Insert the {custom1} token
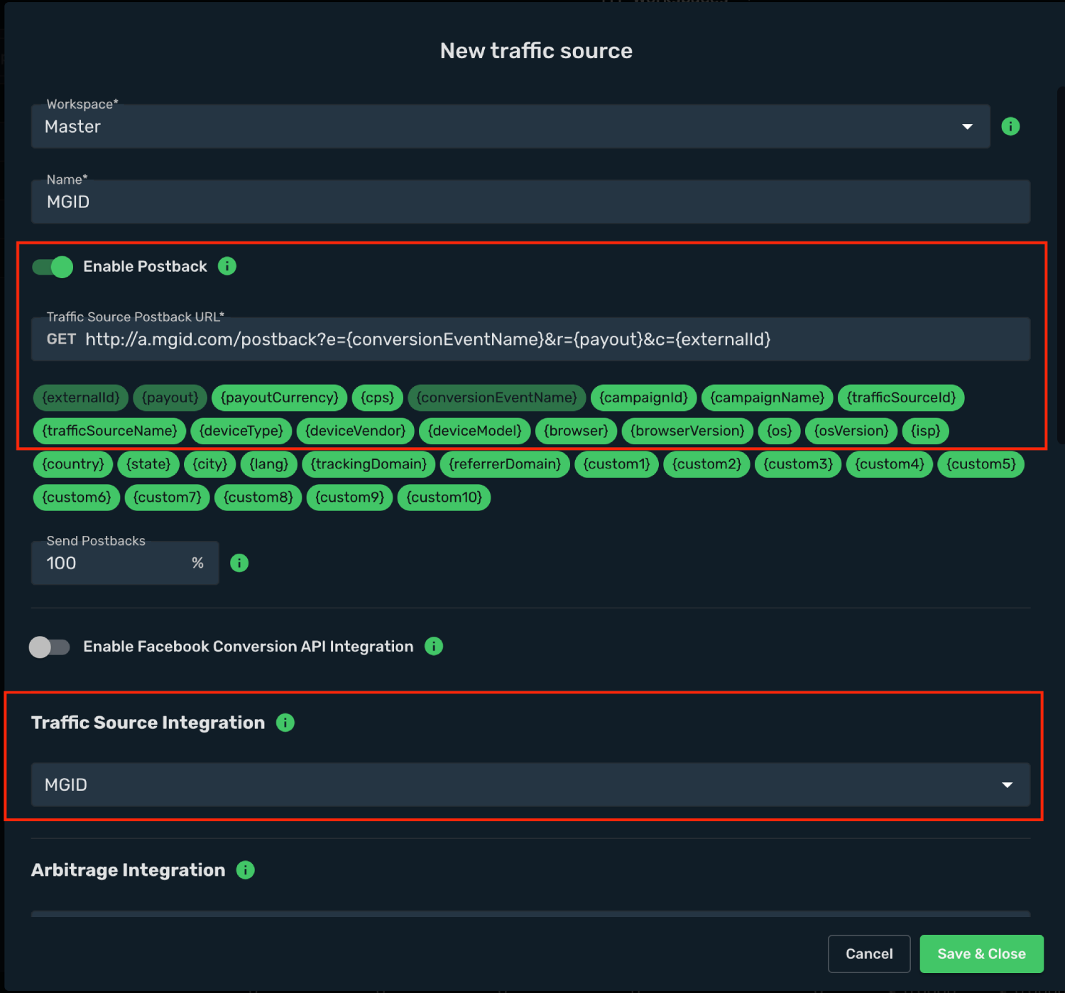Viewport: 1065px width, 993px height. (x=617, y=464)
